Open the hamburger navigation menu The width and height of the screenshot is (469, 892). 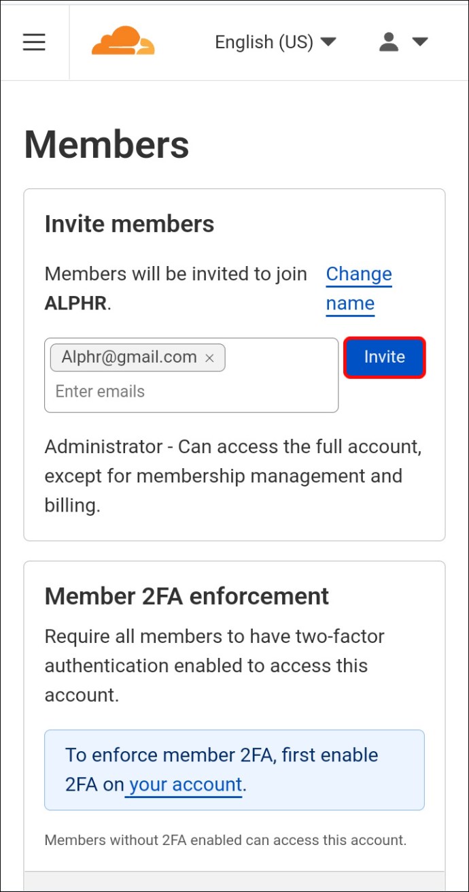pos(34,42)
